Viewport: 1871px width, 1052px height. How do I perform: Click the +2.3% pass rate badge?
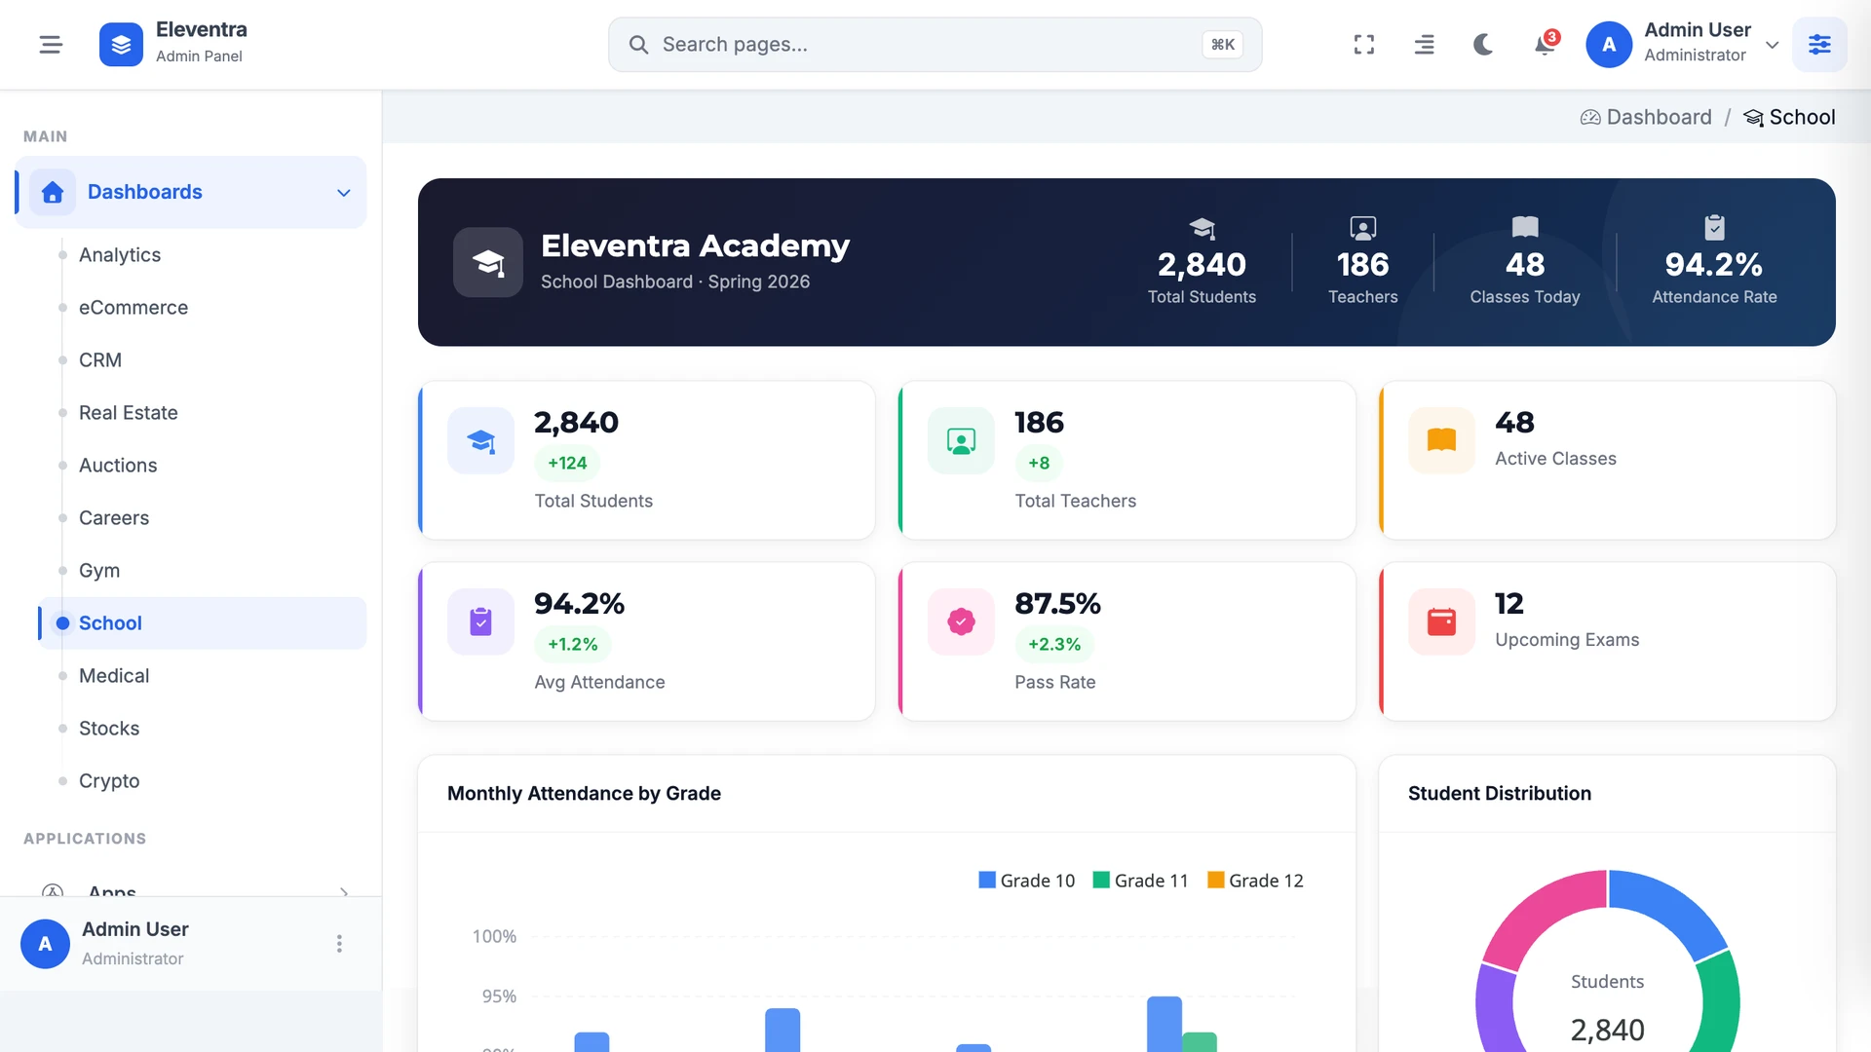(x=1054, y=645)
